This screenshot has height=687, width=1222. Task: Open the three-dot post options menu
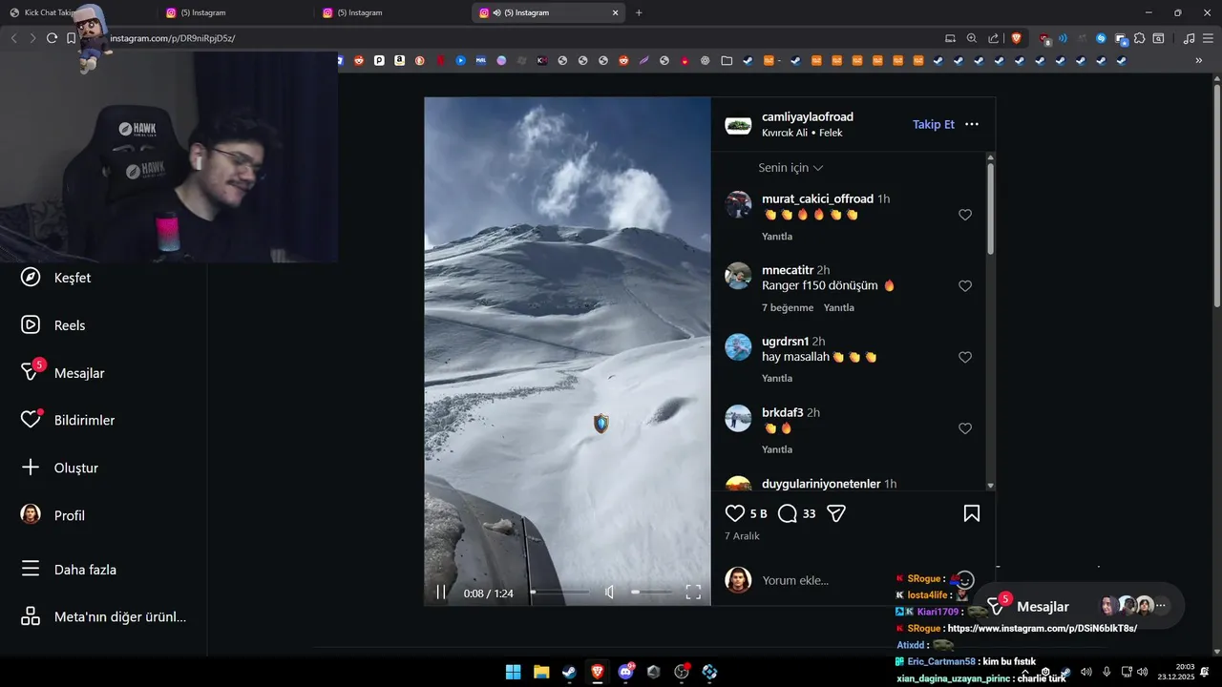click(x=972, y=124)
